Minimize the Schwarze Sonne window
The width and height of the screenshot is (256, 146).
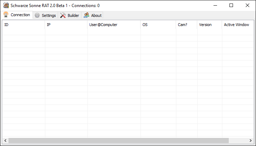click(x=215, y=5)
